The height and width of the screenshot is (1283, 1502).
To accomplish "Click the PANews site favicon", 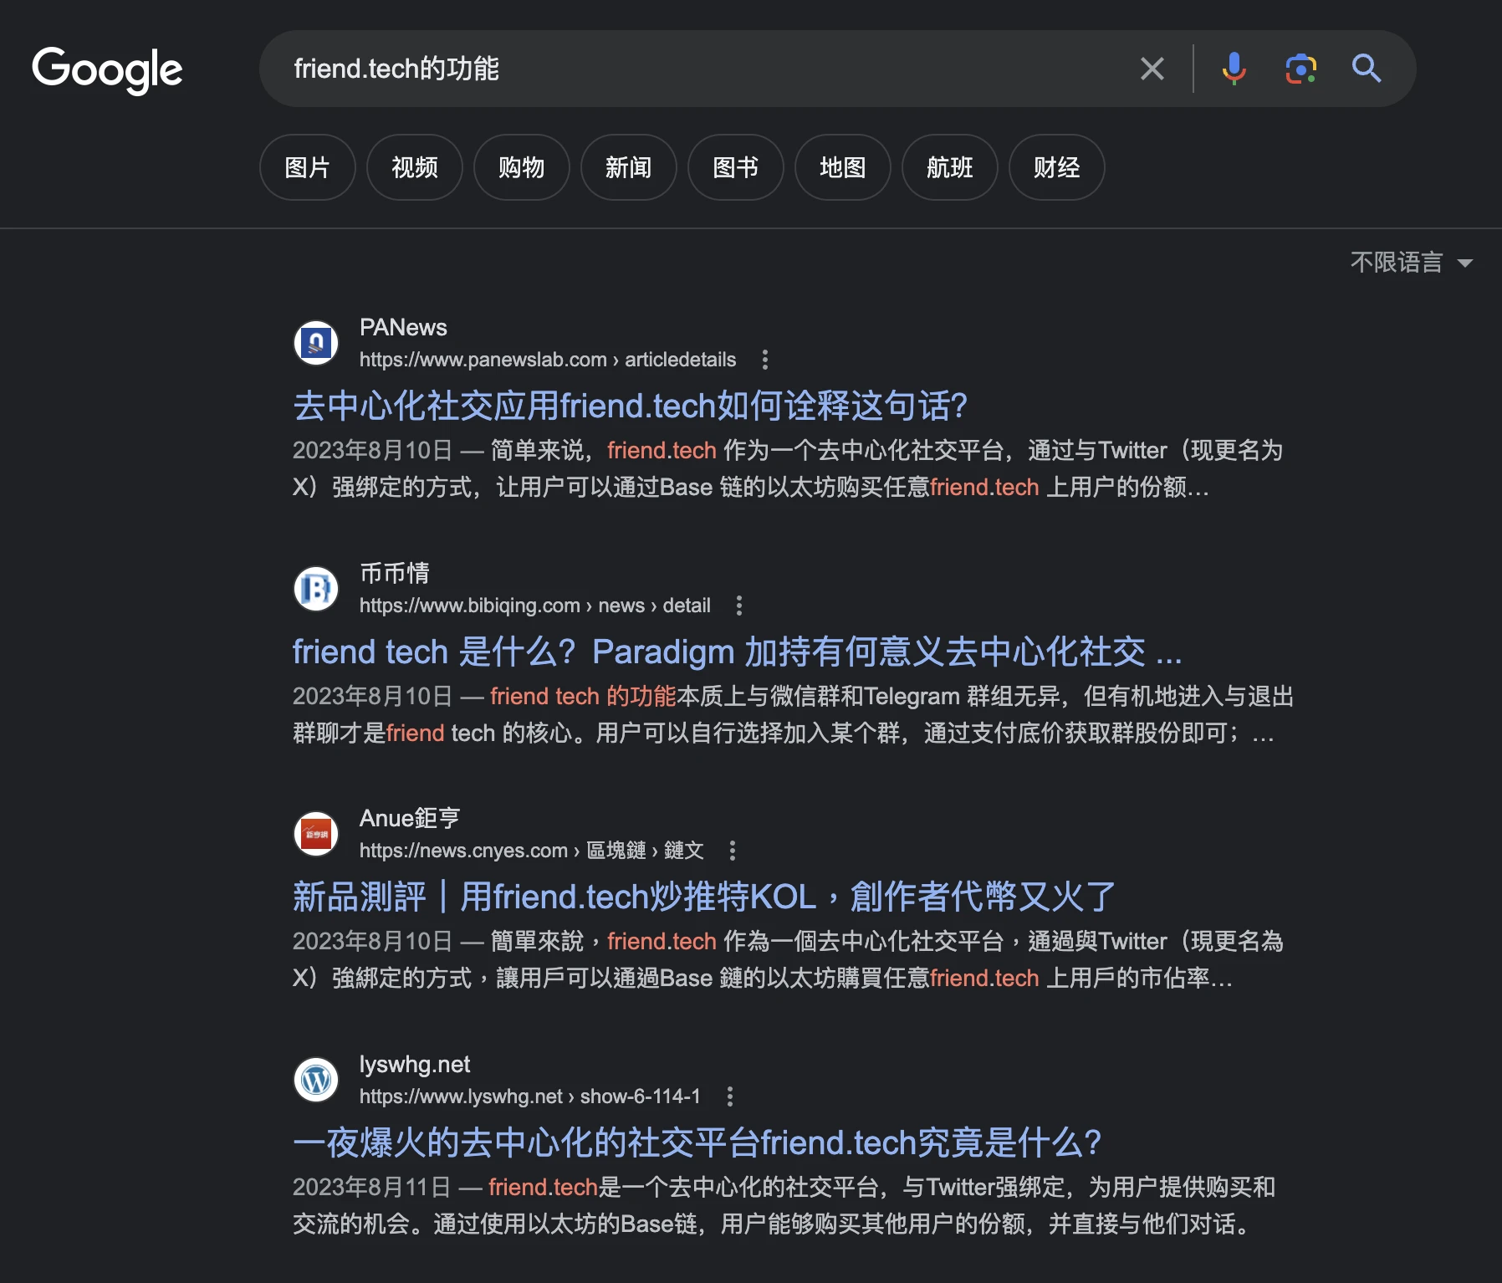I will click(x=315, y=343).
